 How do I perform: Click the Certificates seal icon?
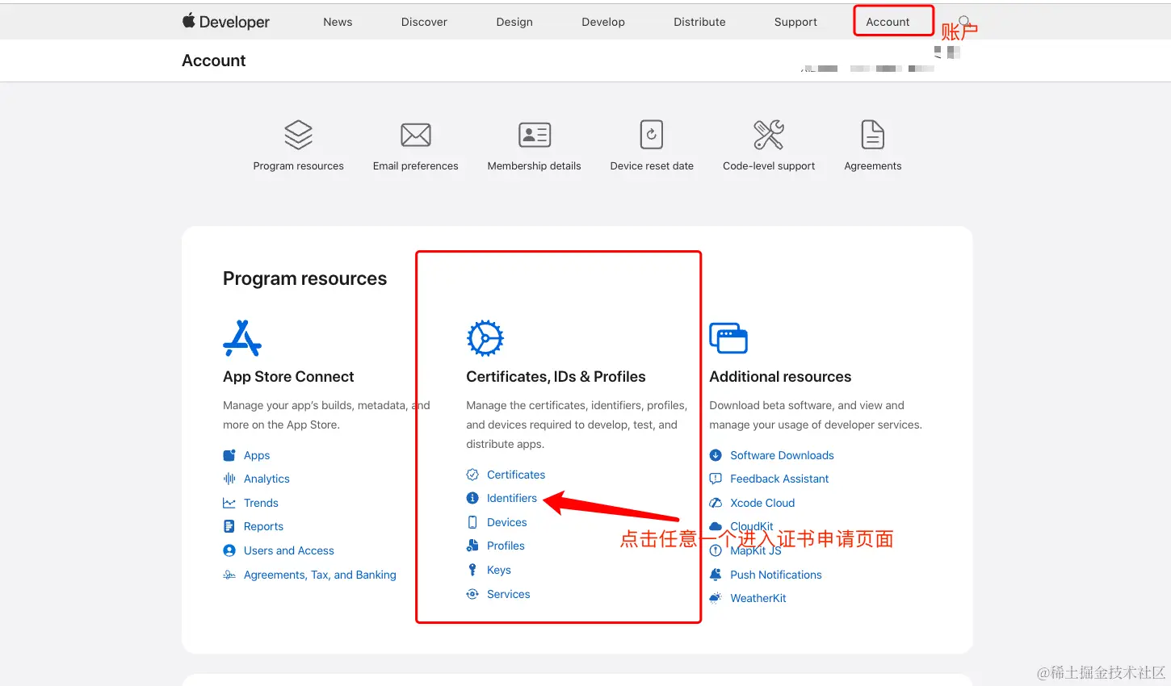(x=472, y=475)
